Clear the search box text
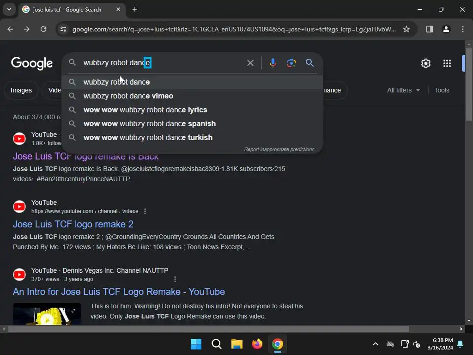 250,63
